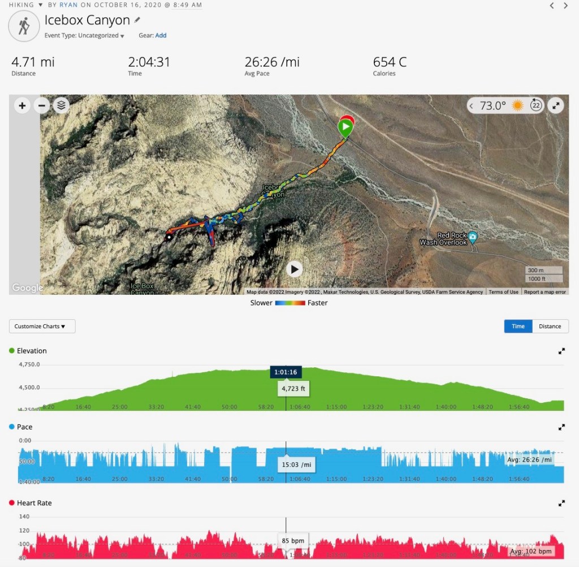Click the hiking activity type icon
Screen dimensions: 579x567
click(x=24, y=26)
